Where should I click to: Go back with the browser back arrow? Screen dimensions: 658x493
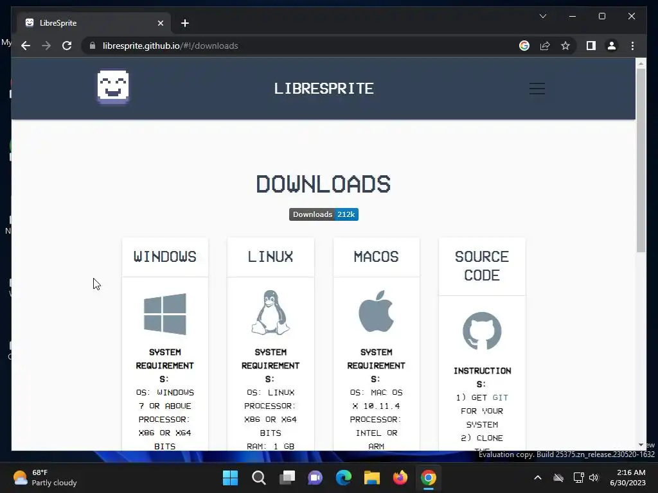tap(26, 46)
